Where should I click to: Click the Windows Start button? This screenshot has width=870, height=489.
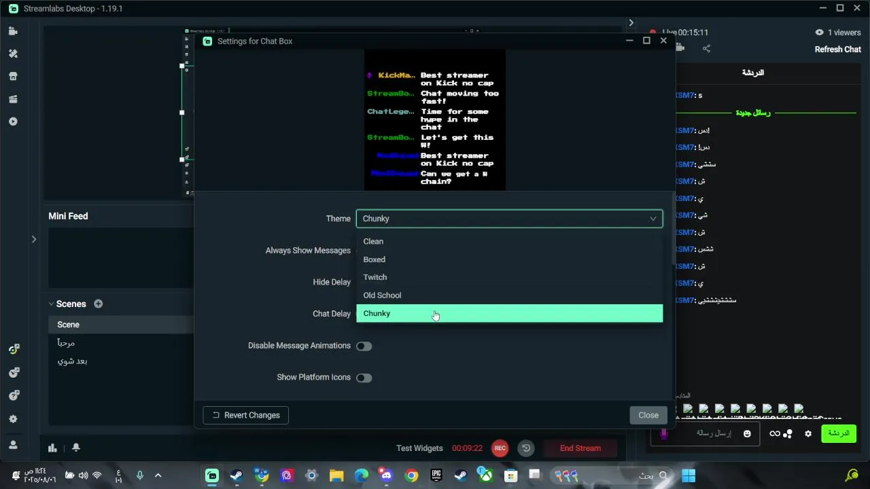[689, 475]
